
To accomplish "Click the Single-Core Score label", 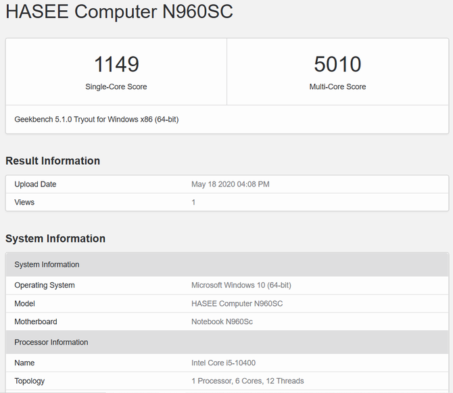I will (x=116, y=86).
